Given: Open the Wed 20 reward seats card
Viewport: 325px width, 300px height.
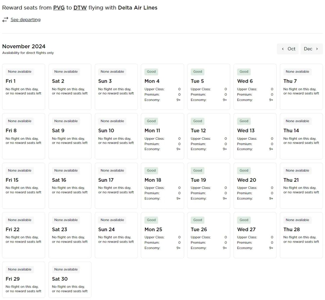Looking at the screenshot, I should pyautogui.click(x=255, y=186).
